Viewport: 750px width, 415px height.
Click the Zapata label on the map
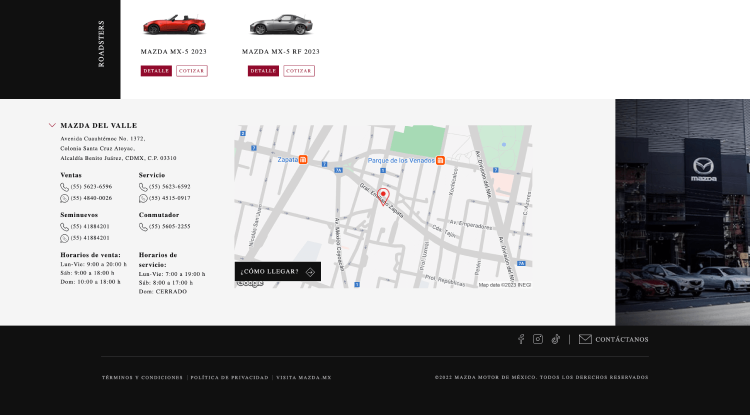coord(287,159)
